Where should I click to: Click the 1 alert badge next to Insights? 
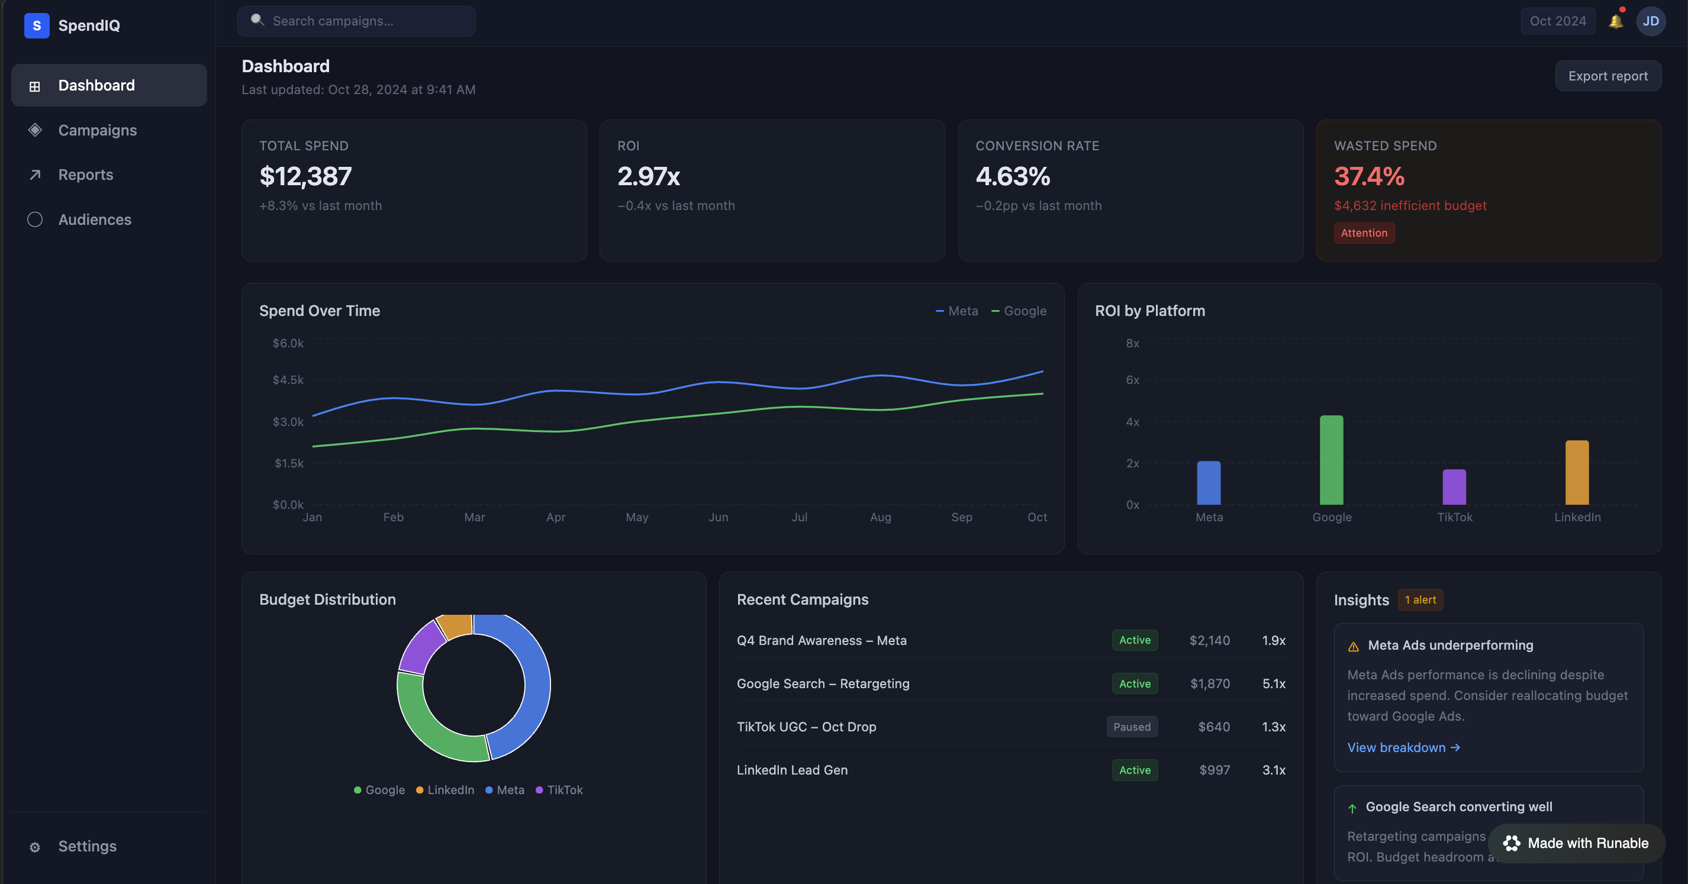pyautogui.click(x=1420, y=599)
